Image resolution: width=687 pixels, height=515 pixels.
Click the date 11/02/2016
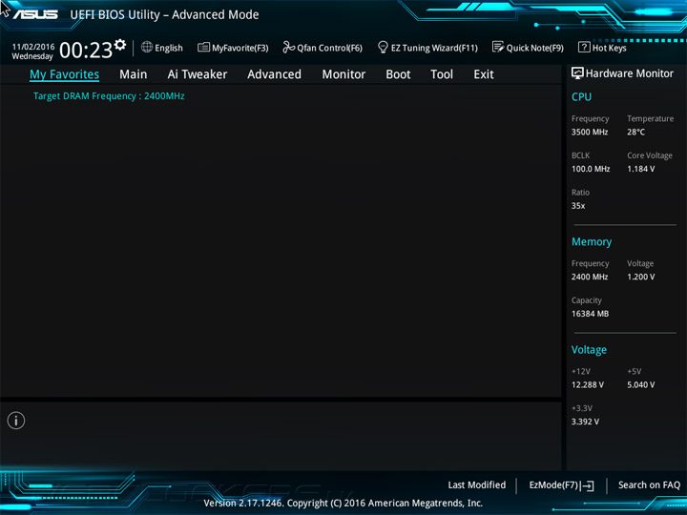click(33, 47)
